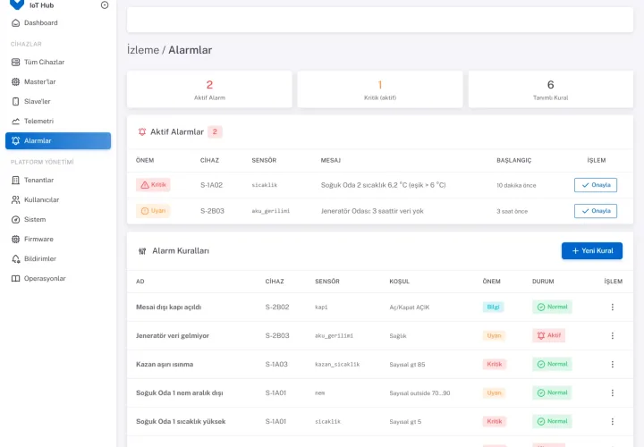Screen dimensions: 644x447
Task: Click the Slave'ler device icon
Action: point(15,101)
